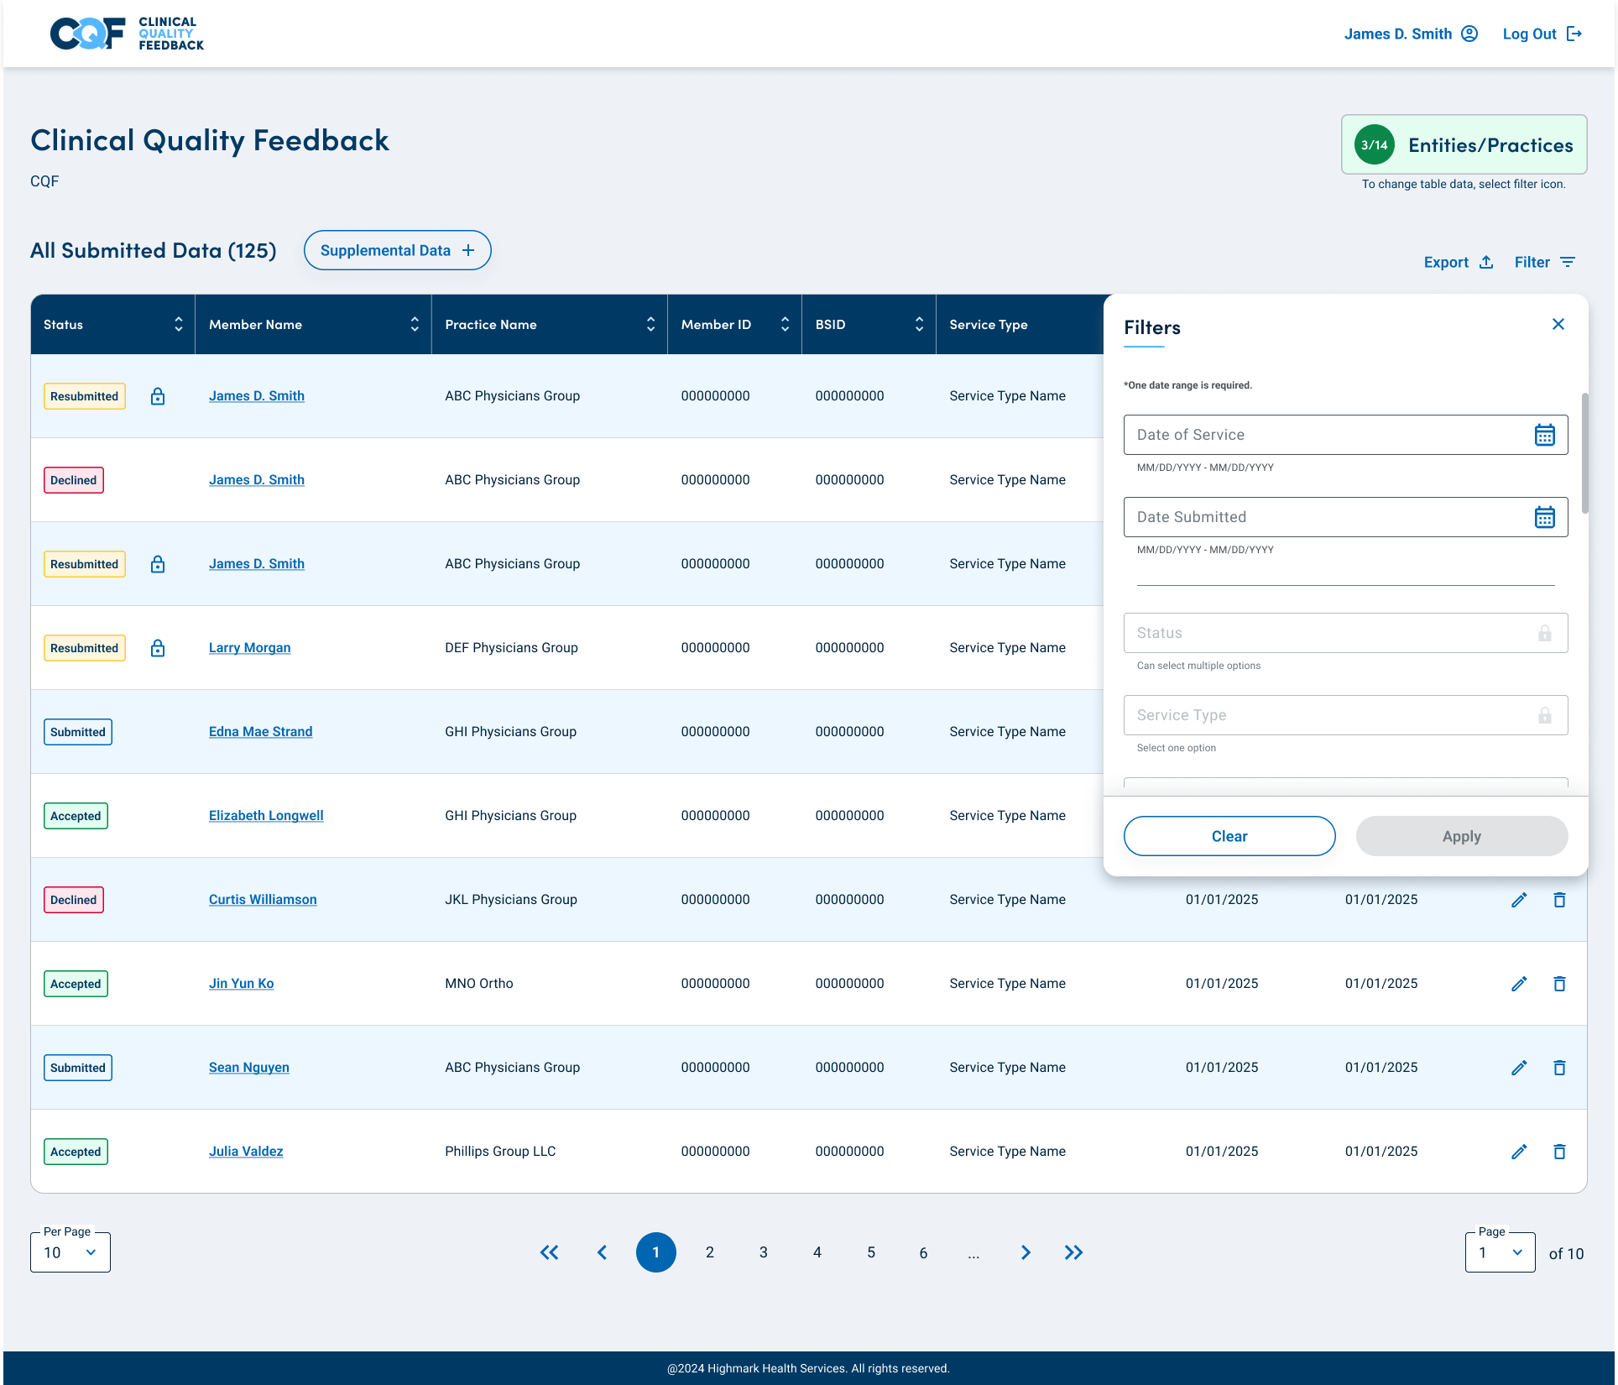The image size is (1618, 1385).
Task: Sort table by Status column
Action: point(178,325)
